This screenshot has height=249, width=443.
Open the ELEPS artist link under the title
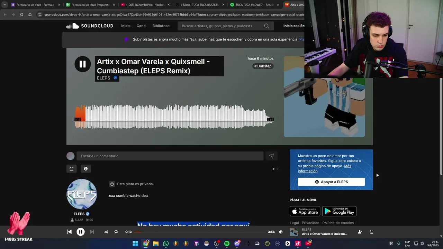[x=103, y=78]
